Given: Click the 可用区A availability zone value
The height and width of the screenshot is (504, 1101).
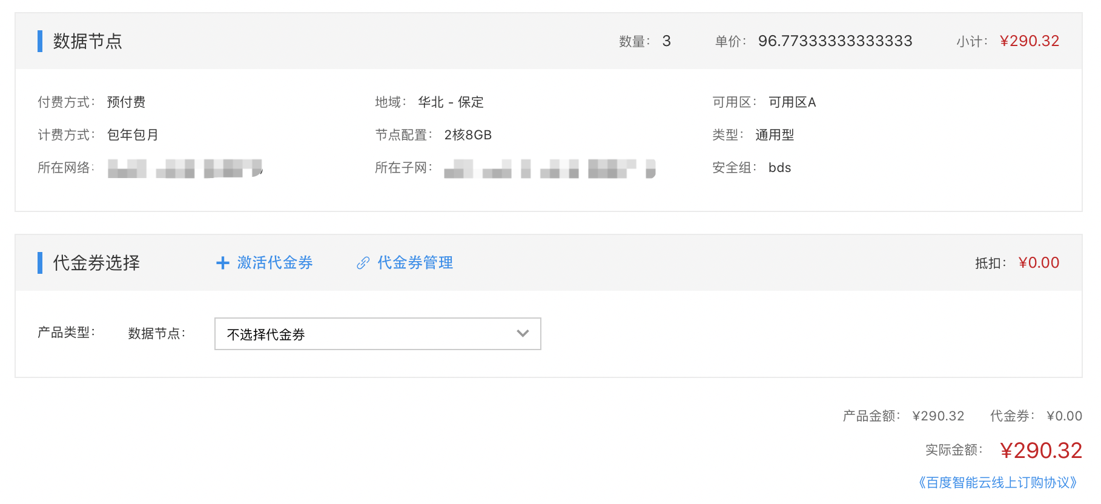Looking at the screenshot, I should [792, 102].
